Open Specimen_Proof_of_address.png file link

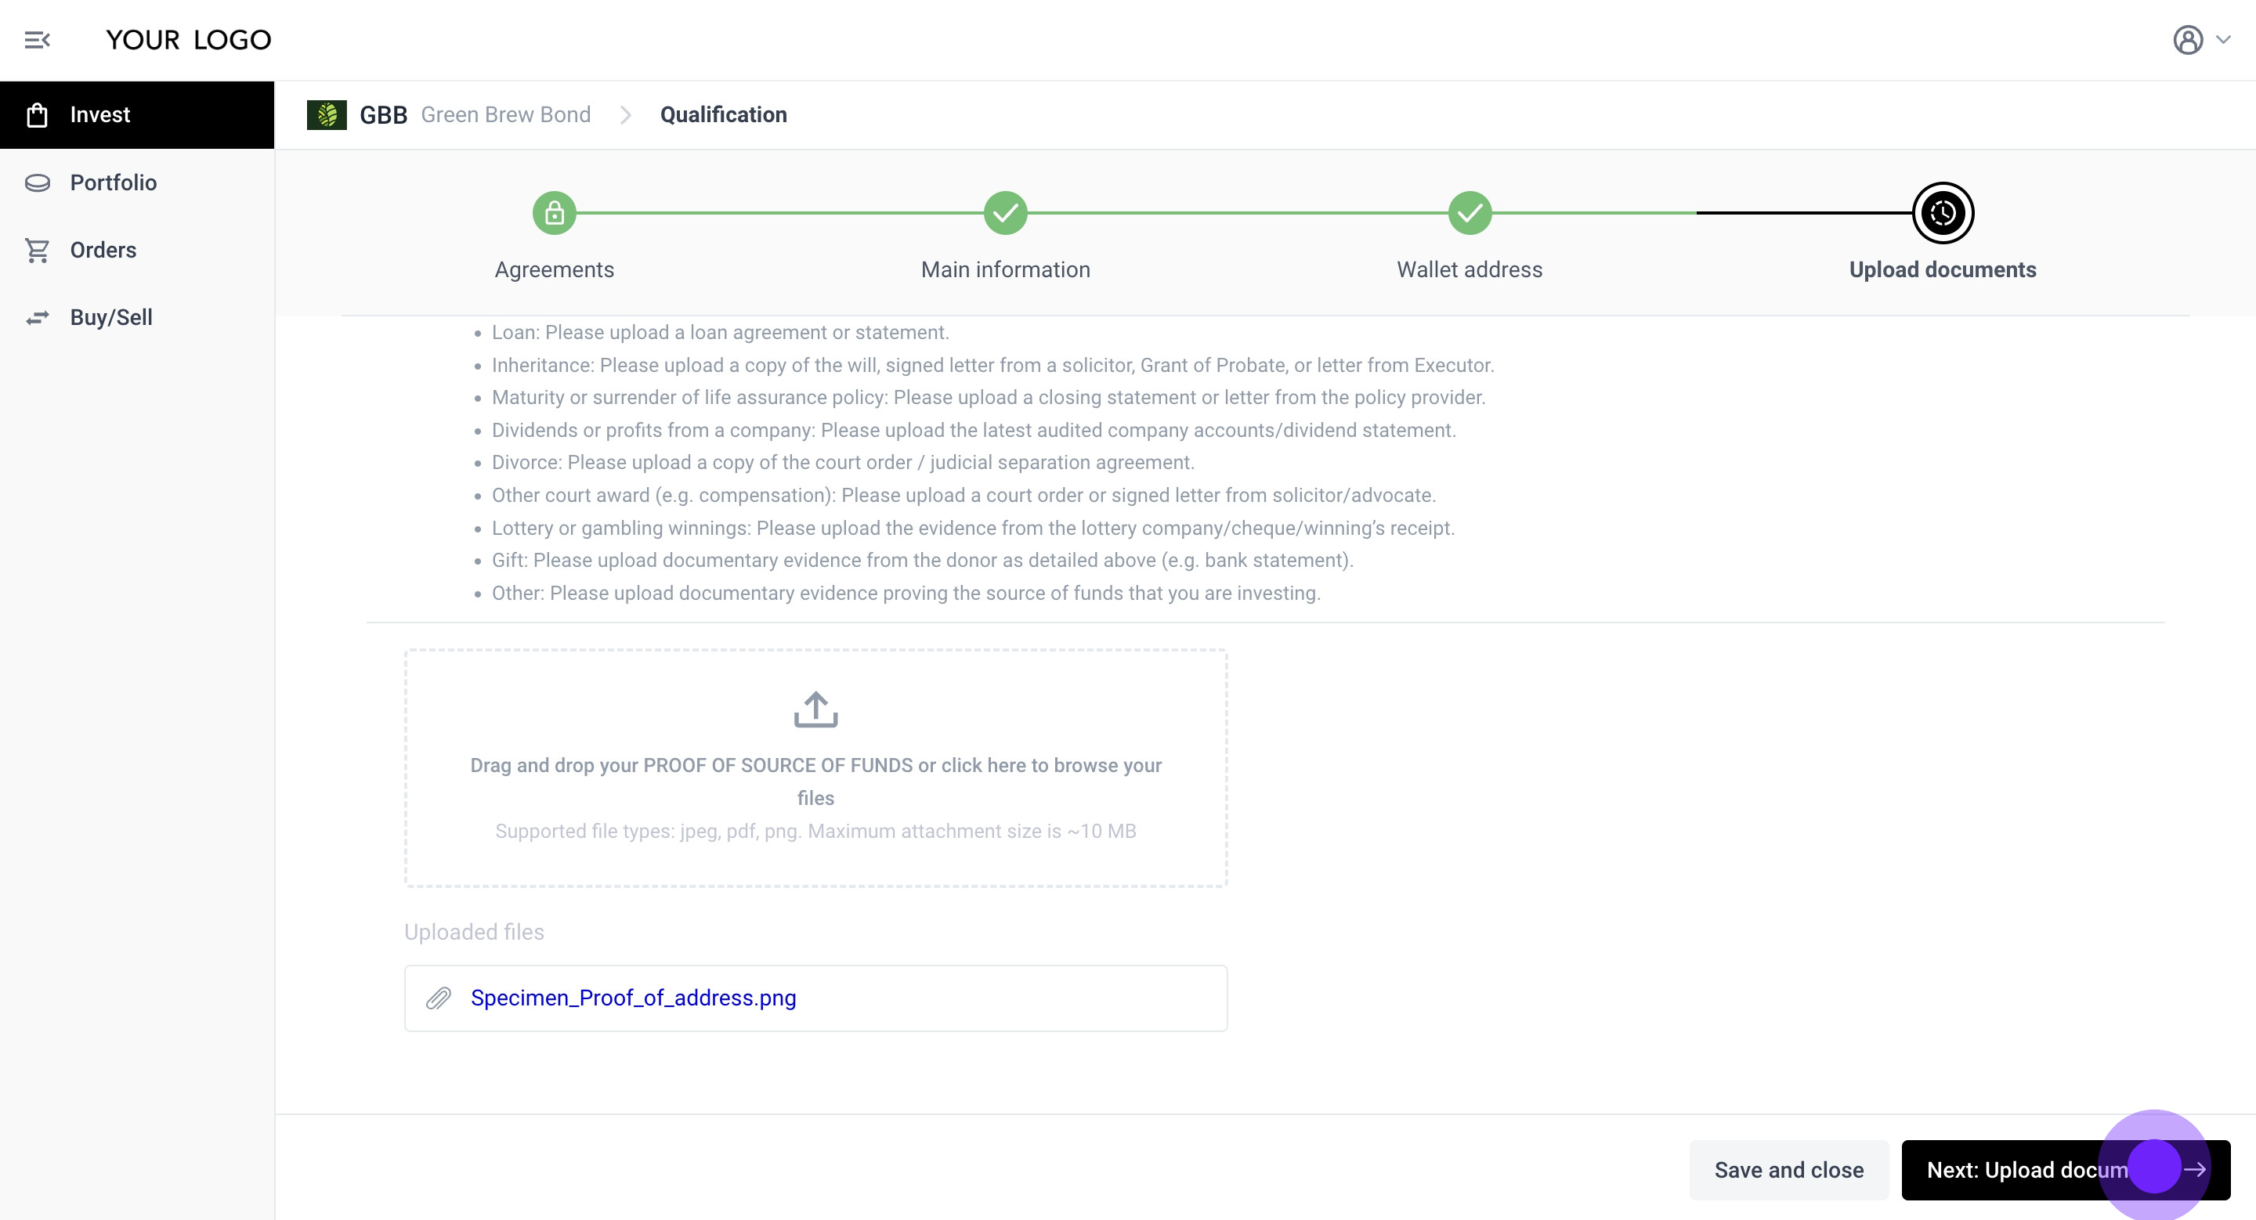pyautogui.click(x=632, y=998)
